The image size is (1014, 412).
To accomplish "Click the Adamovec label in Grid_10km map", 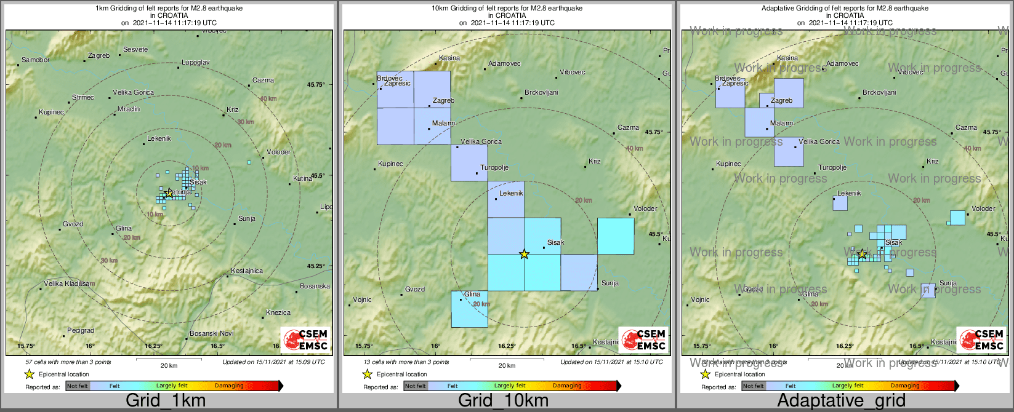I will [x=504, y=63].
